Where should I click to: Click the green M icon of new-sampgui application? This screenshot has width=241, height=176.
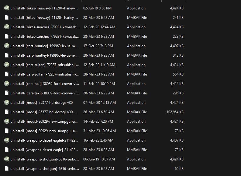point(7,121)
